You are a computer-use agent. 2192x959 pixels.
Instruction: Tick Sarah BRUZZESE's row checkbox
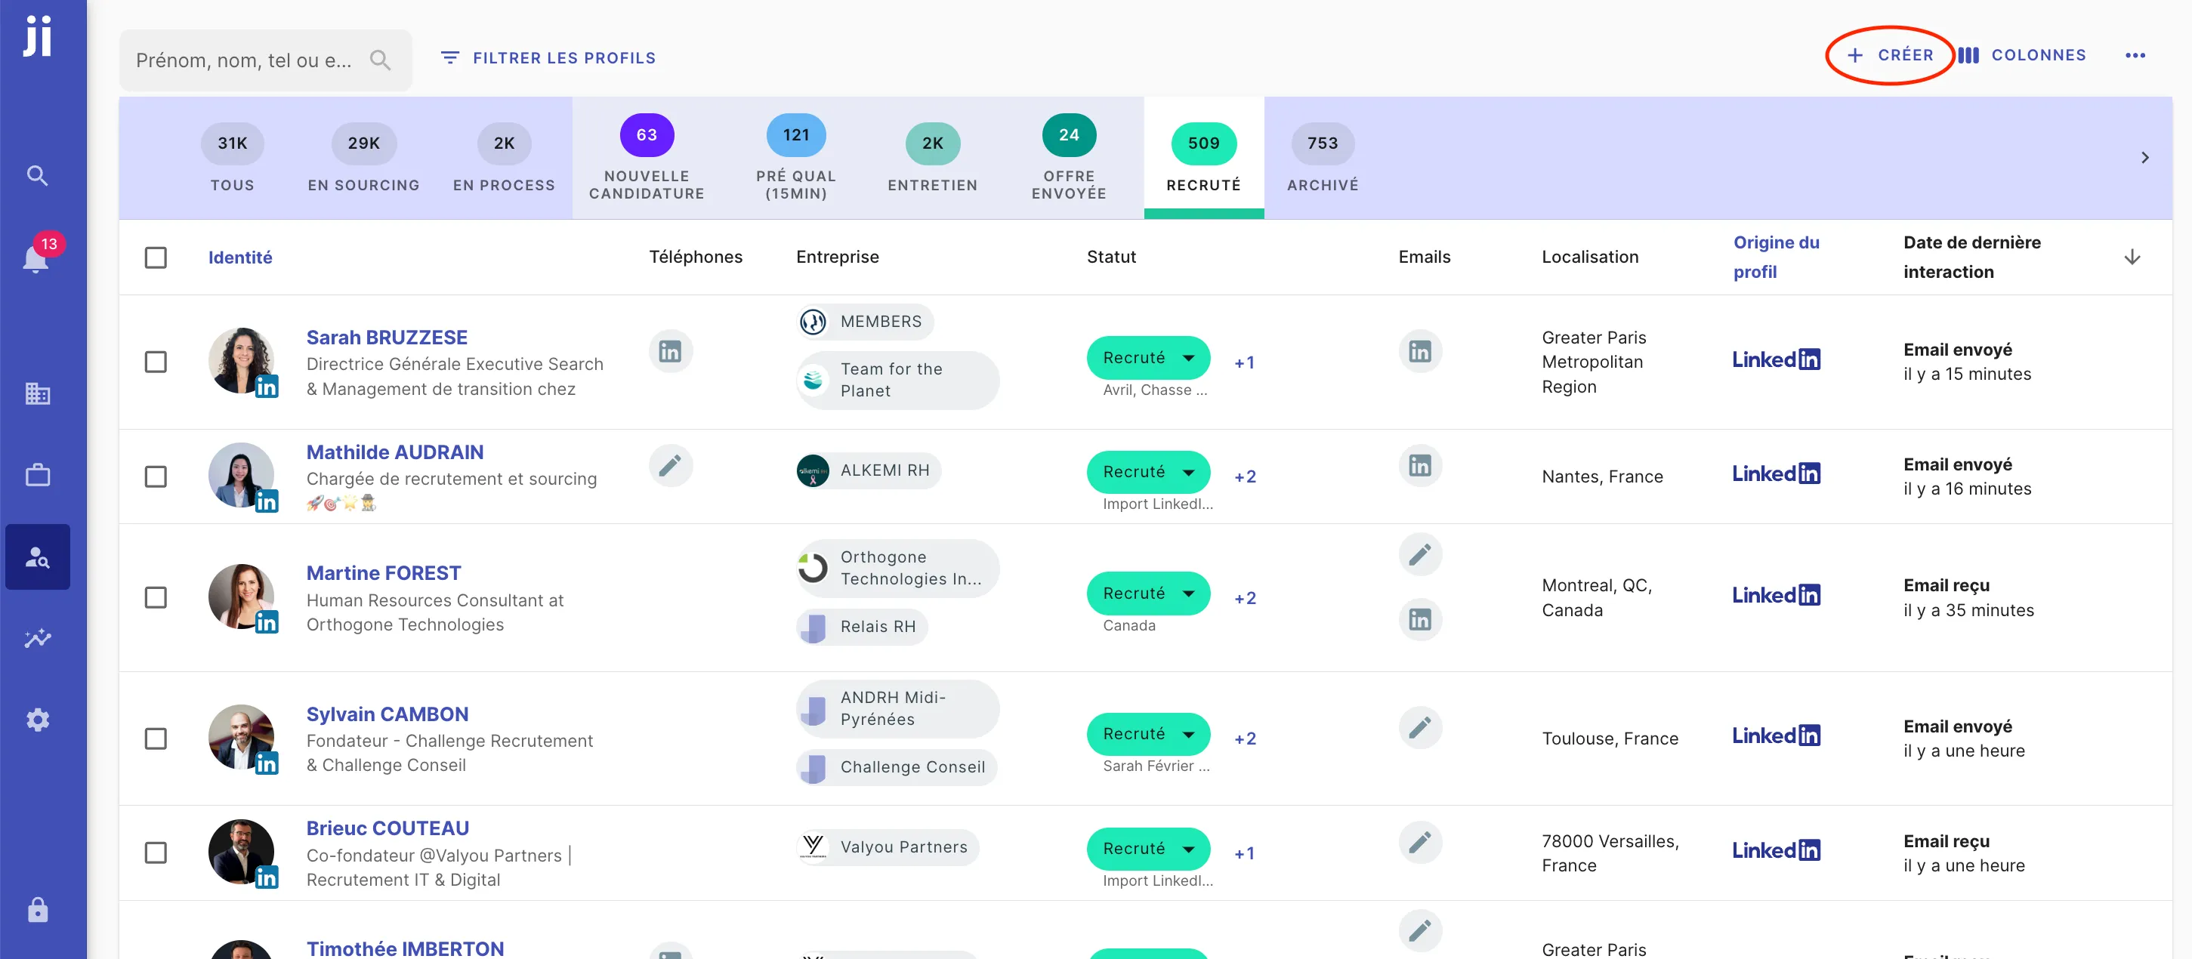[x=155, y=362]
